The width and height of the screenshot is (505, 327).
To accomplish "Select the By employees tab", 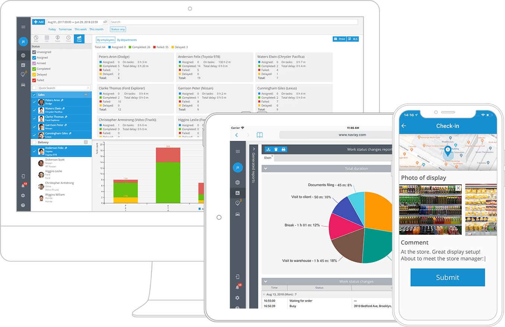I will pos(105,40).
